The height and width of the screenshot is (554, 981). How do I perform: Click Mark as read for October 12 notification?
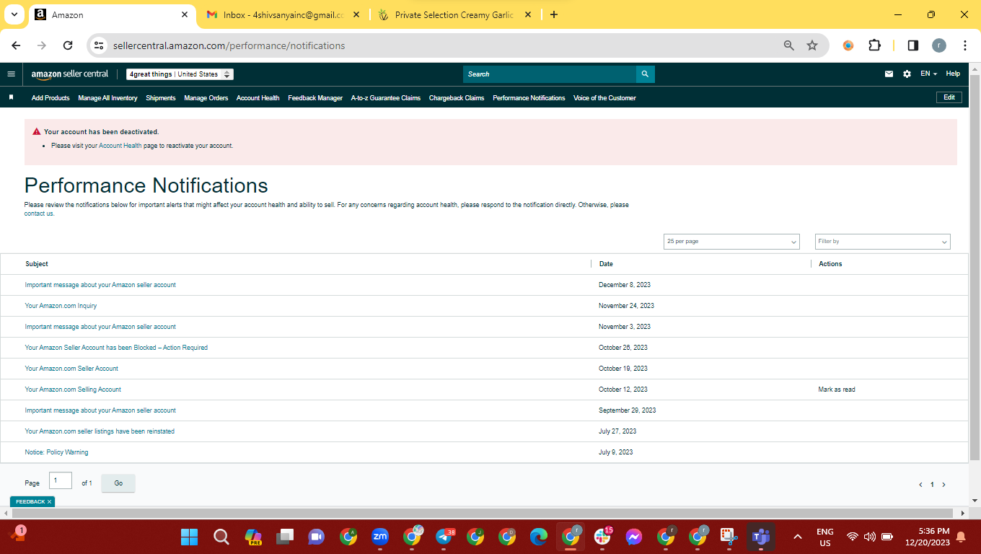click(x=837, y=390)
